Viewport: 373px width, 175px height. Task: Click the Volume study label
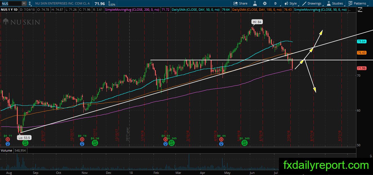point(6,150)
